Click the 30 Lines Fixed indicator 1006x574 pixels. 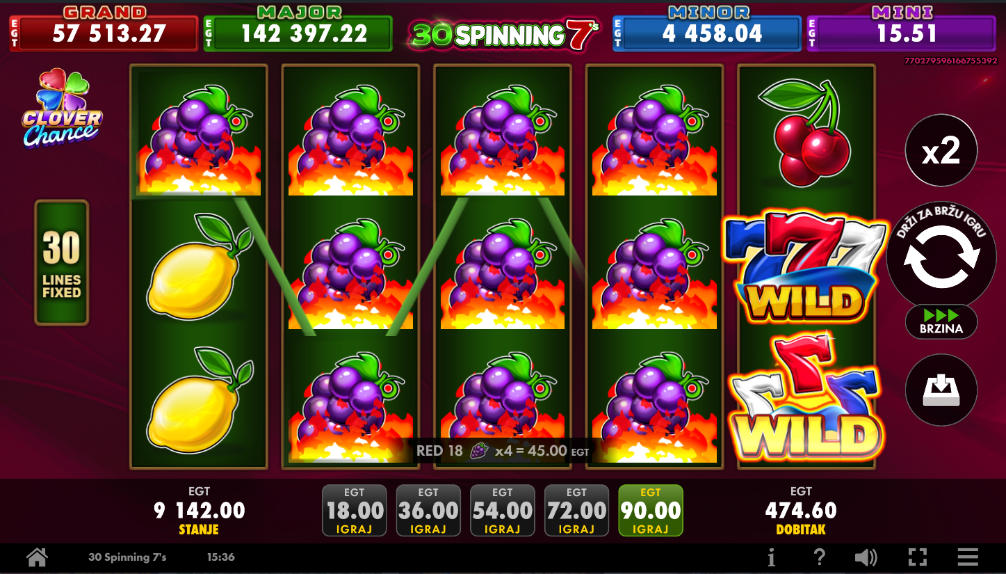point(62,263)
